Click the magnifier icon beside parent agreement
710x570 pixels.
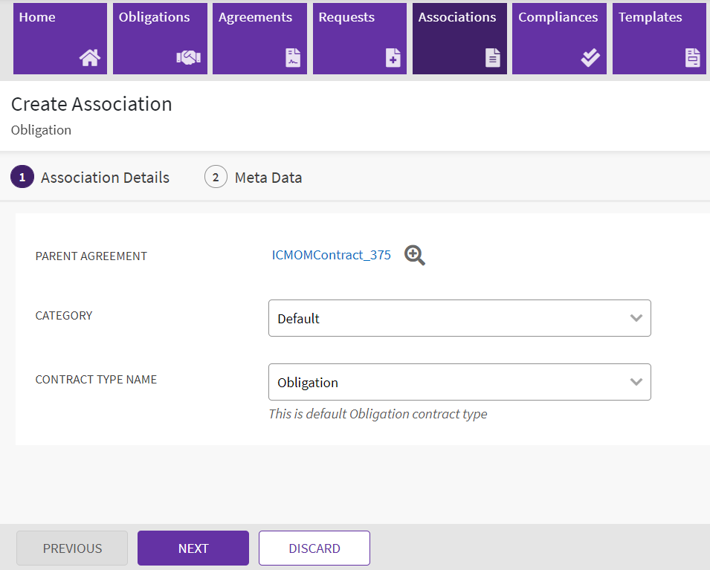pos(415,256)
